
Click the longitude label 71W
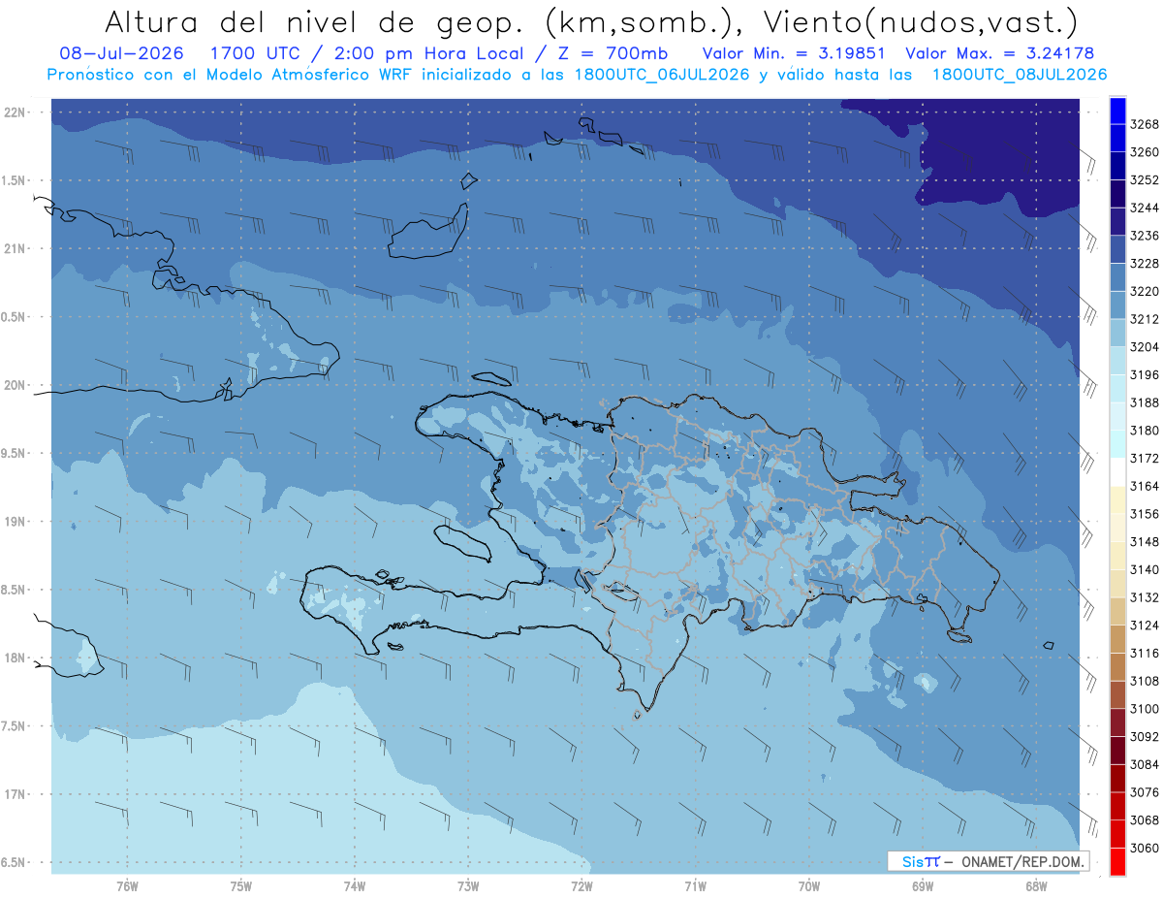point(695,886)
